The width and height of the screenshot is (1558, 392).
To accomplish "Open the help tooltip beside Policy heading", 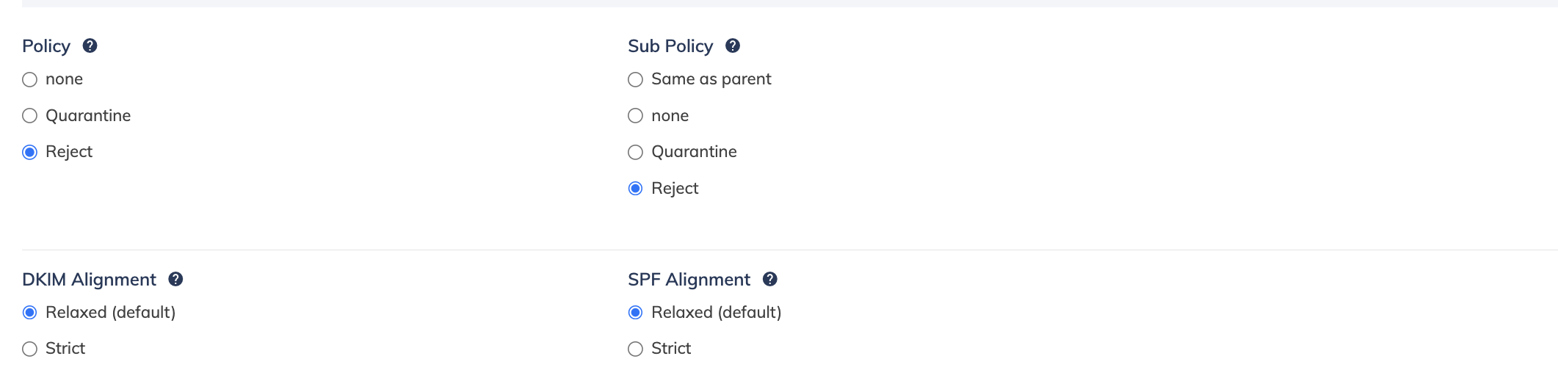I will click(x=90, y=46).
